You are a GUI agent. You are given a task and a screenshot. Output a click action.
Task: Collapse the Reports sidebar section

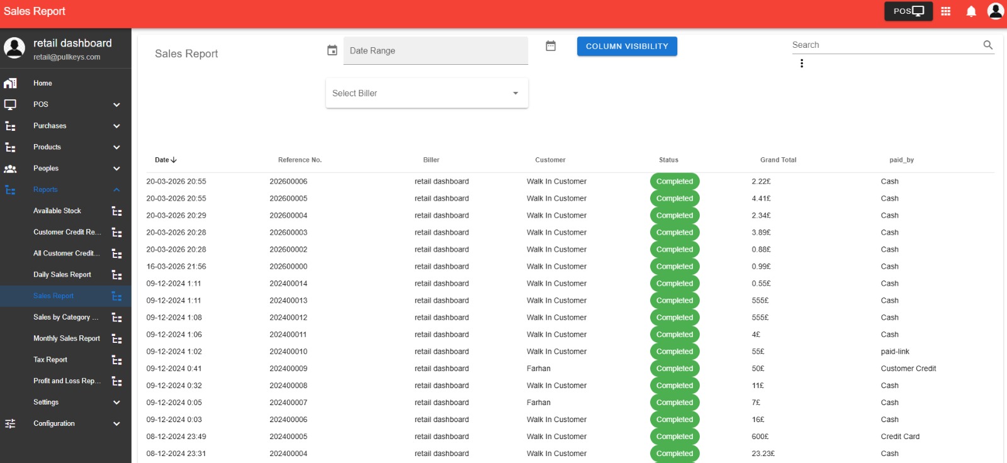[116, 190]
